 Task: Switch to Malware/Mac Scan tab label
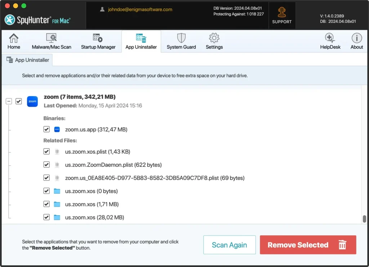point(52,47)
